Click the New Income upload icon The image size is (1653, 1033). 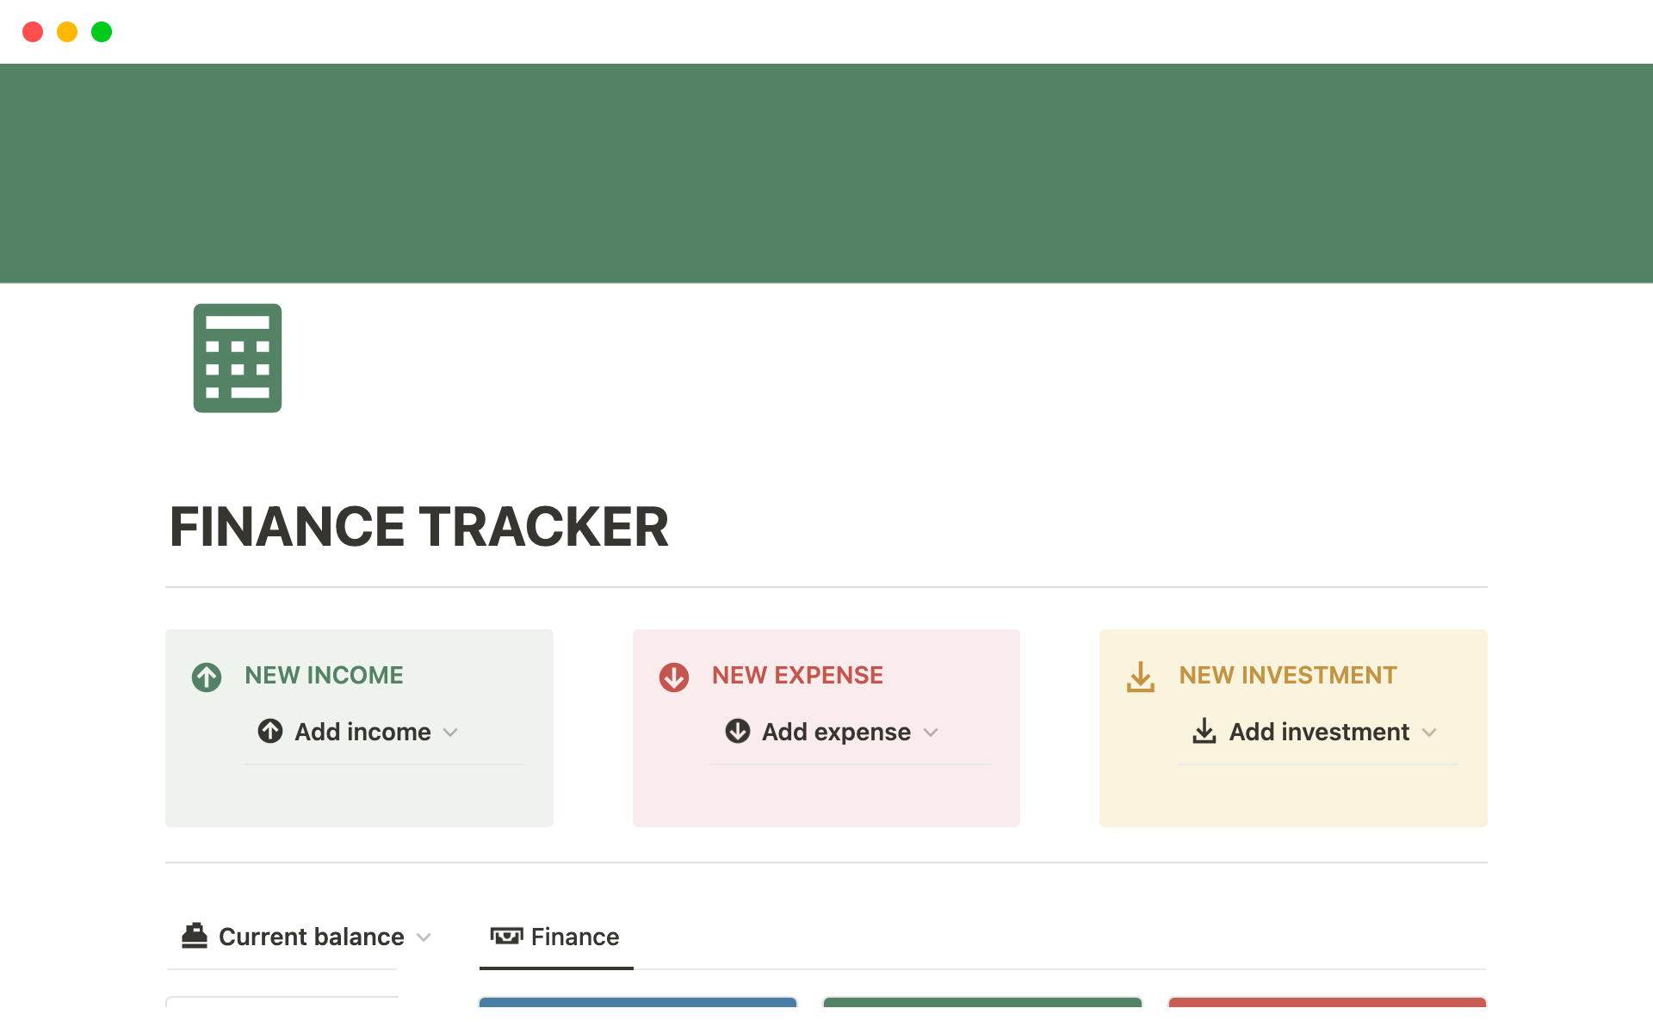pyautogui.click(x=206, y=675)
